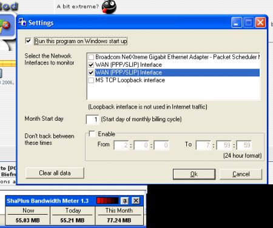This screenshot has height=228, width=273.
Task: Click the tongue-out smiley emoticon in the forum post
Action: (109, 7)
